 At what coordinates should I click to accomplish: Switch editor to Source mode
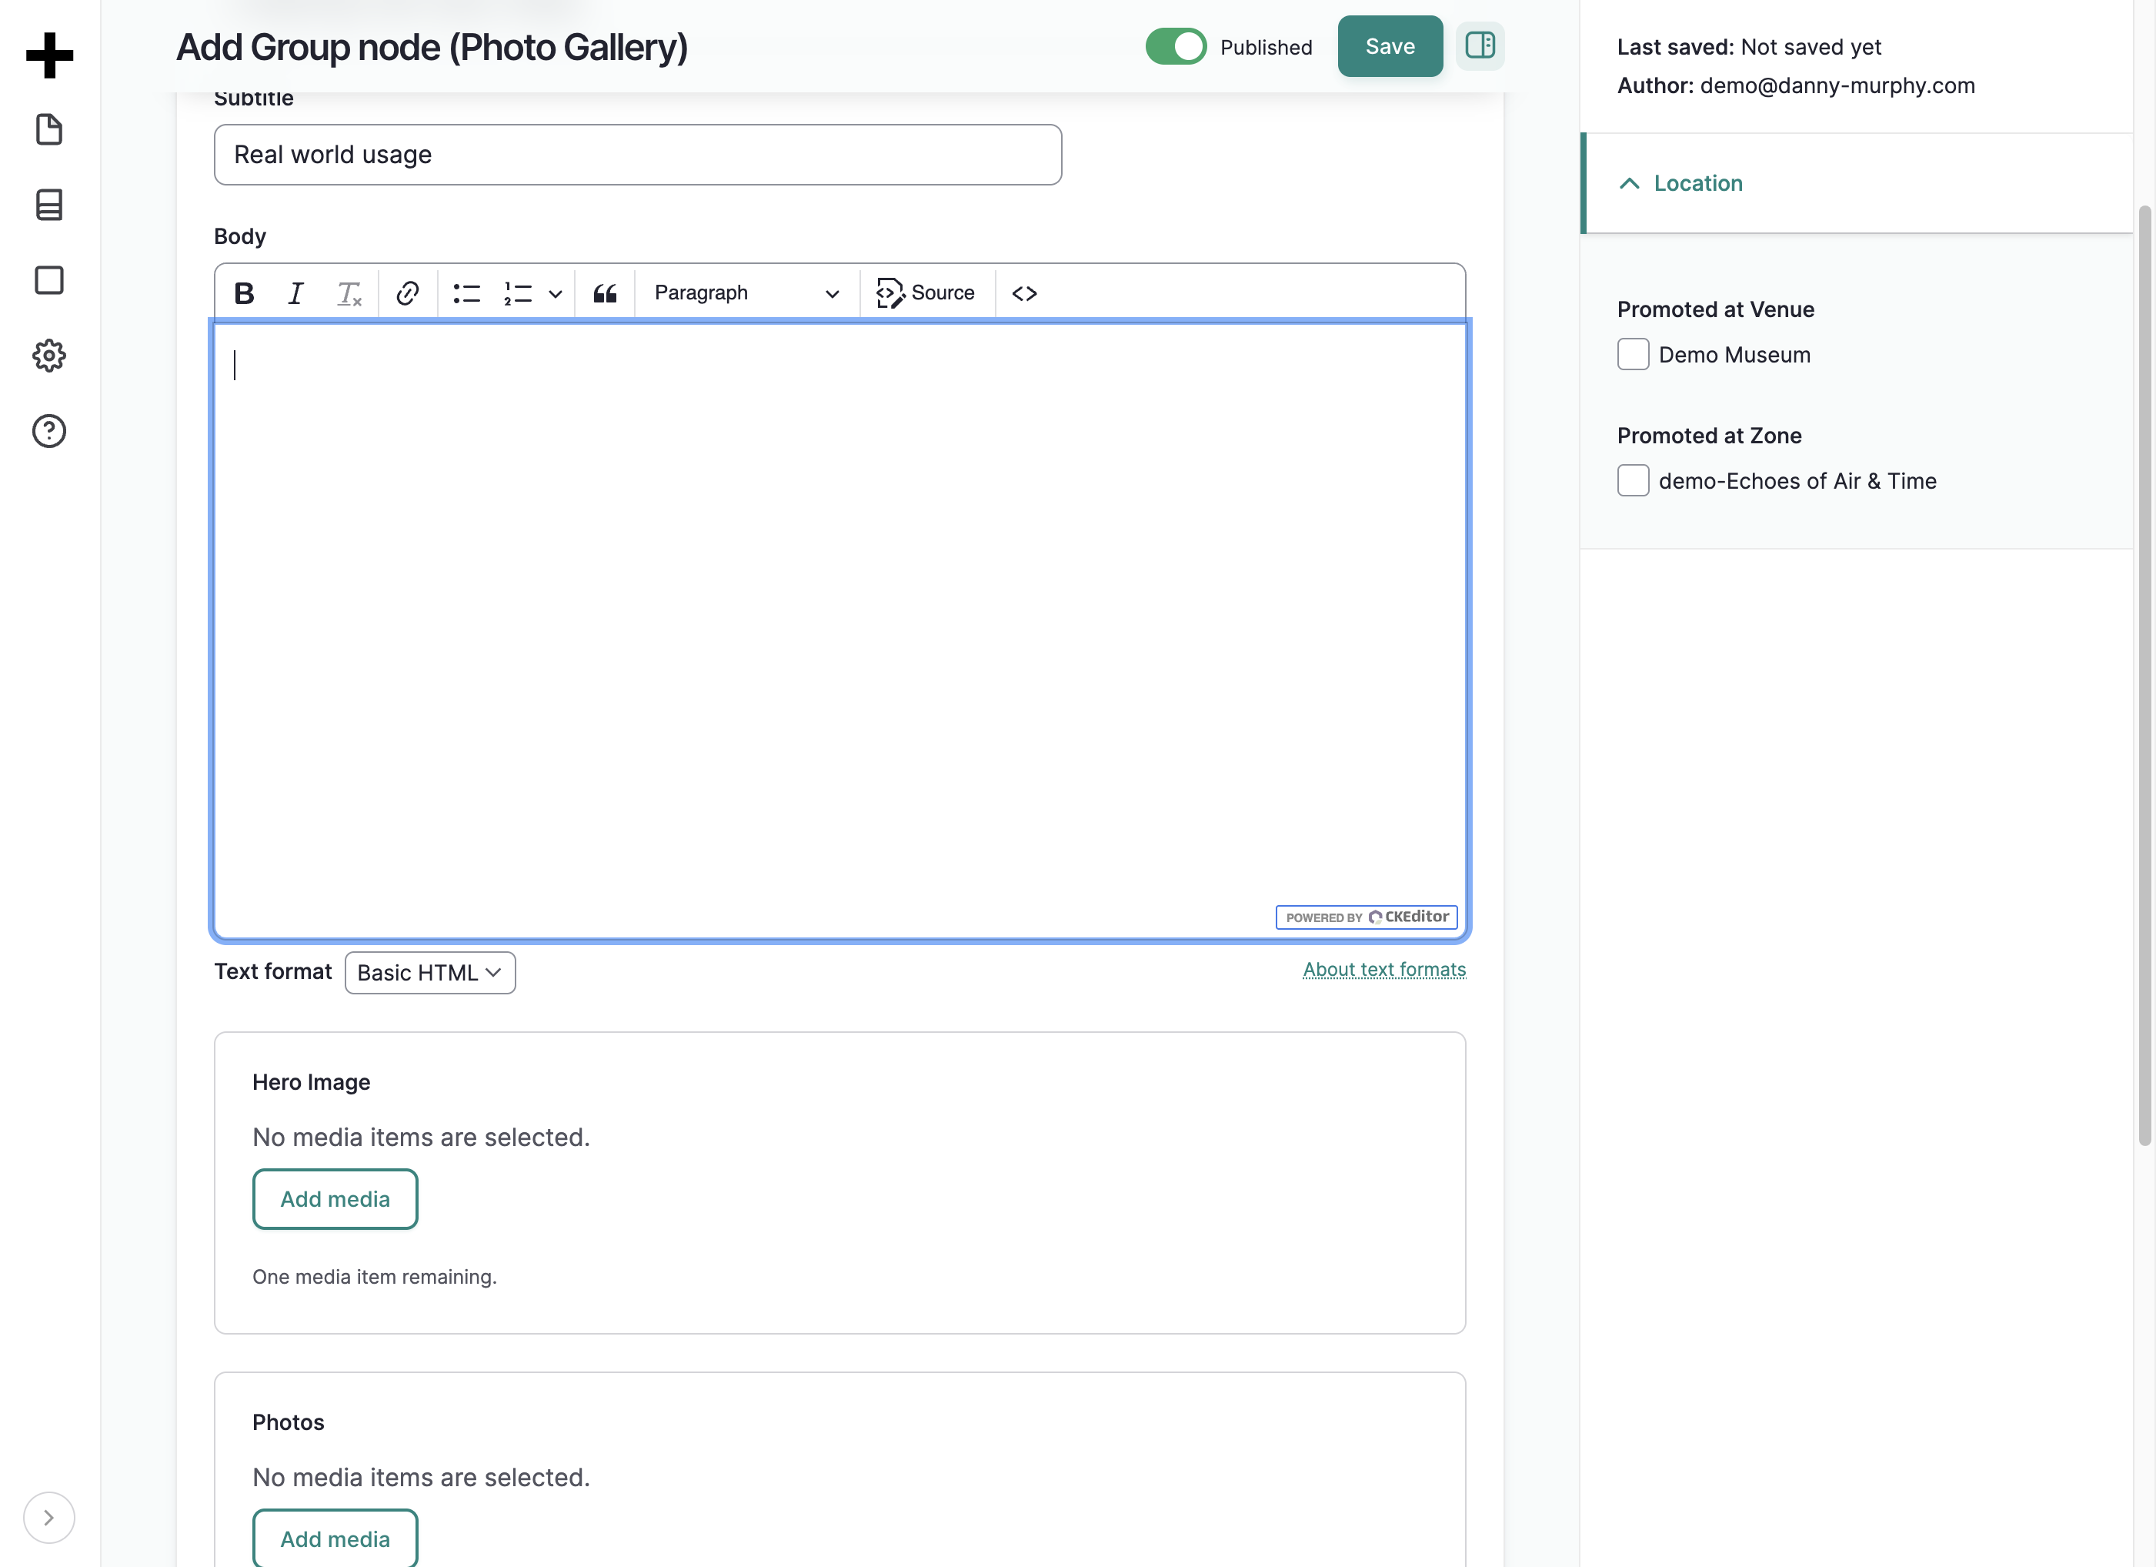[925, 293]
